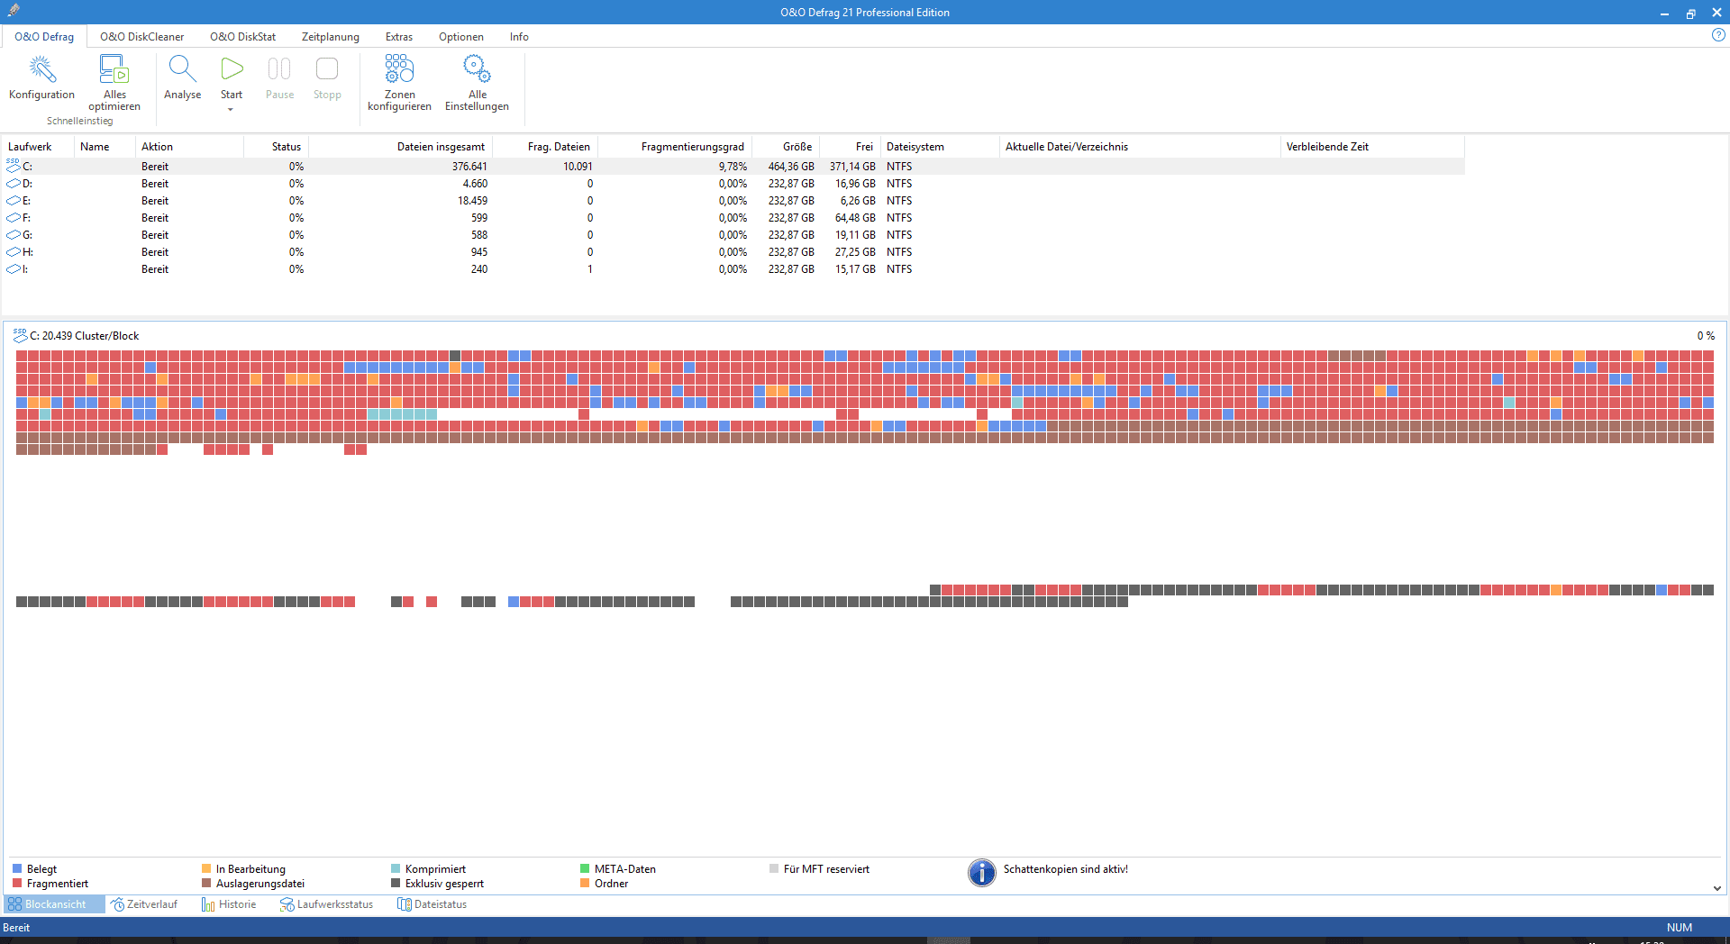Sort by the Status column header
The image size is (1730, 944).
[276, 147]
